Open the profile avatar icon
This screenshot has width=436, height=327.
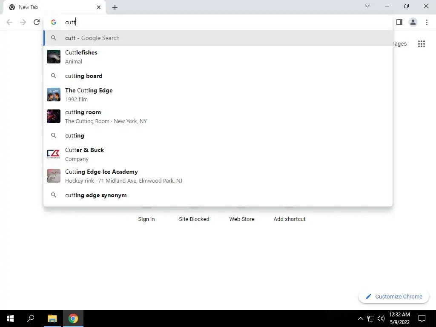click(413, 22)
